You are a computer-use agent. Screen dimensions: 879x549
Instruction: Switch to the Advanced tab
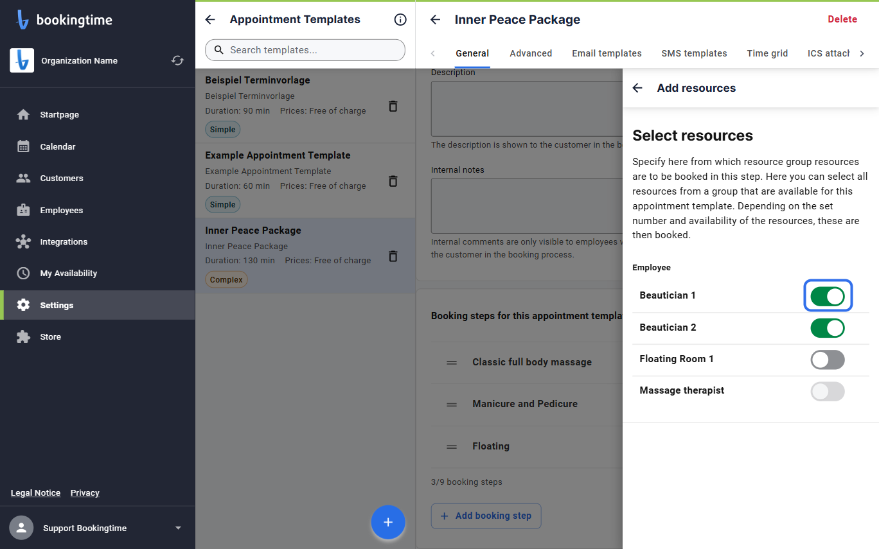click(531, 53)
